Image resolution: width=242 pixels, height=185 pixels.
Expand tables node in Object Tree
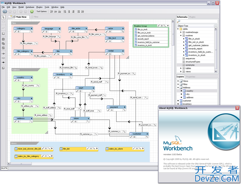(x=181, y=68)
